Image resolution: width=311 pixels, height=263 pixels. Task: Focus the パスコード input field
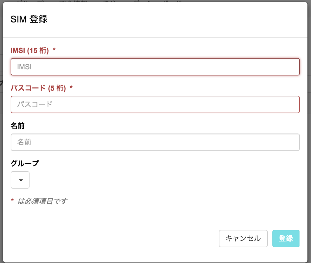pos(155,104)
